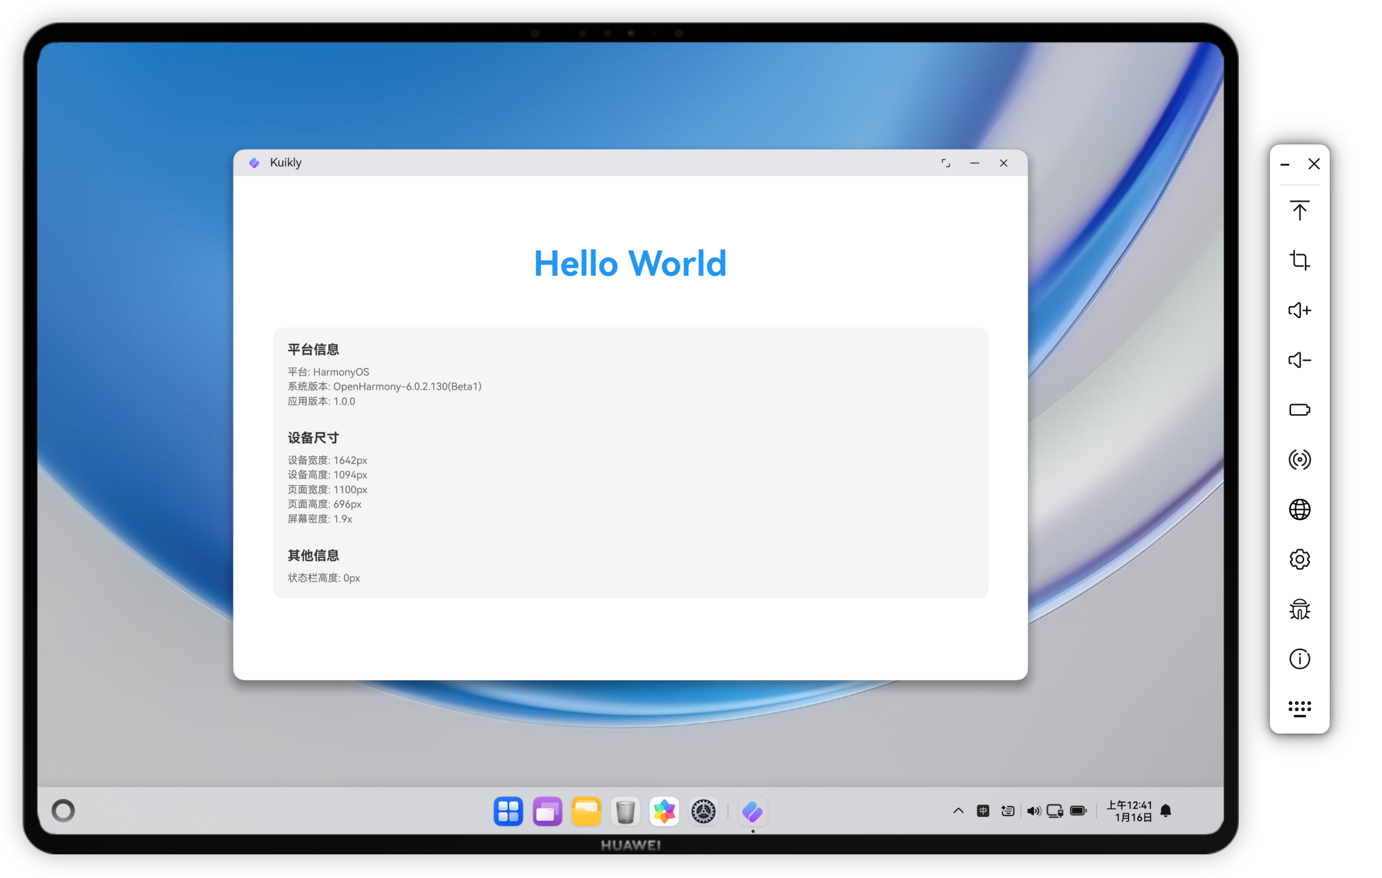Toggle full-screen for the Kuikly window

[946, 163]
